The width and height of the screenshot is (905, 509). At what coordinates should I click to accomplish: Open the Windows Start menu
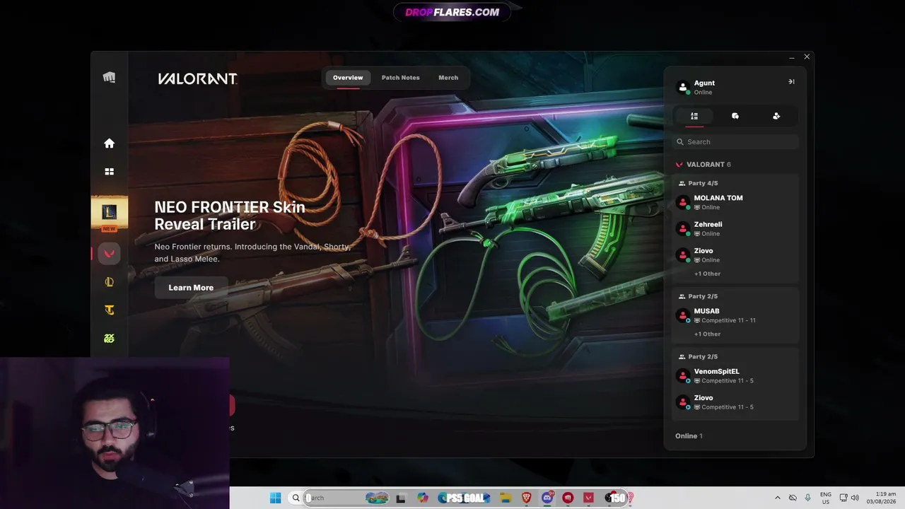[x=275, y=498]
